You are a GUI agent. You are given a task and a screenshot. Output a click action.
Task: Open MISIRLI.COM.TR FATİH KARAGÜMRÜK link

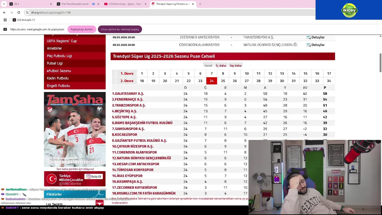click(x=144, y=193)
